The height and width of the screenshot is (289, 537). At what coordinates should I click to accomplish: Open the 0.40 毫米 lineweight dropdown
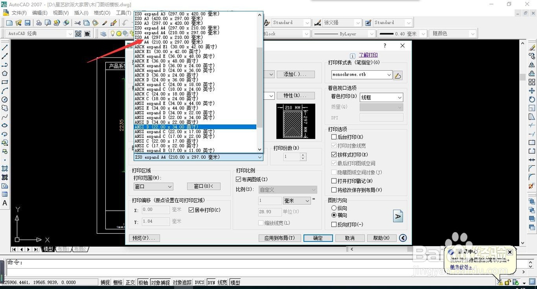[402, 34]
